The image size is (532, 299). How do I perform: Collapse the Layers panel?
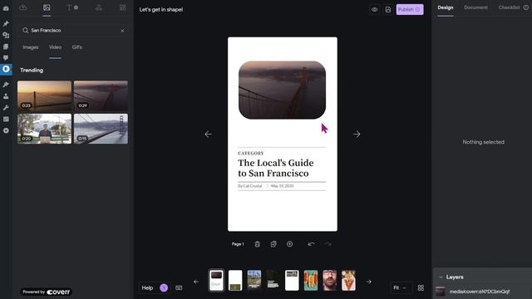click(441, 277)
